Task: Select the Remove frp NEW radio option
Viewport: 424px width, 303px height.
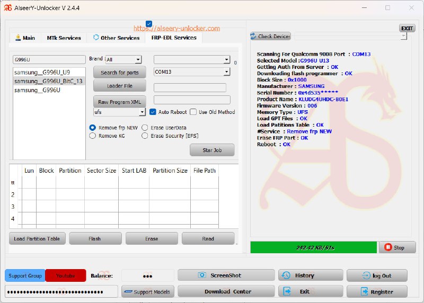Action: tap(92, 128)
